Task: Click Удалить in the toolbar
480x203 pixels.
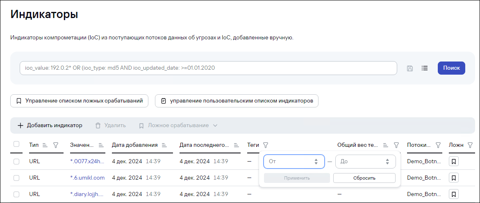Action: click(x=111, y=125)
